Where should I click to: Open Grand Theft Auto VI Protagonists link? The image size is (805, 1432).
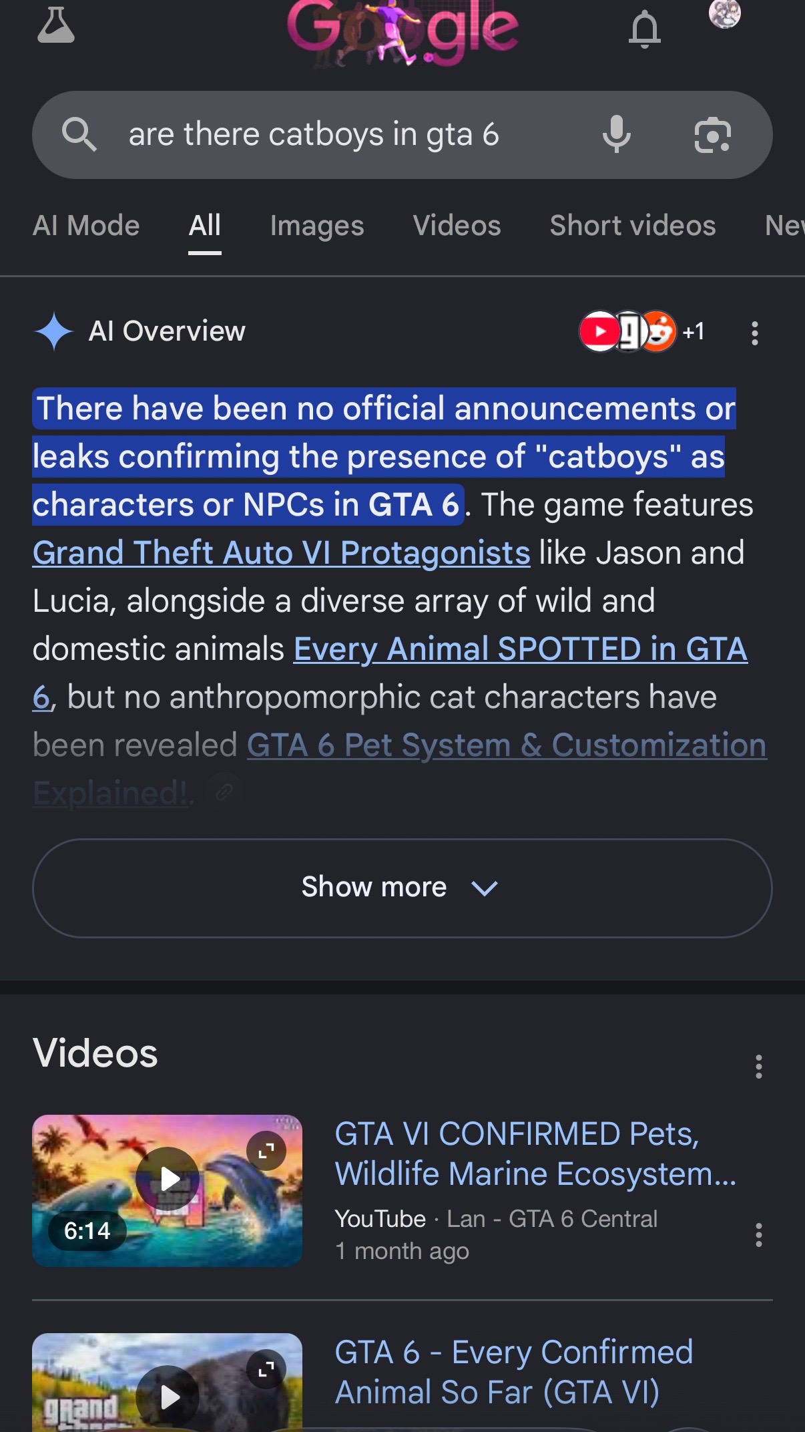coord(282,553)
